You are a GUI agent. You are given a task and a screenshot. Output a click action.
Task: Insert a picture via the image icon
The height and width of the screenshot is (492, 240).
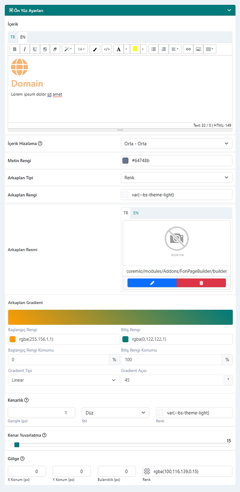(198, 49)
